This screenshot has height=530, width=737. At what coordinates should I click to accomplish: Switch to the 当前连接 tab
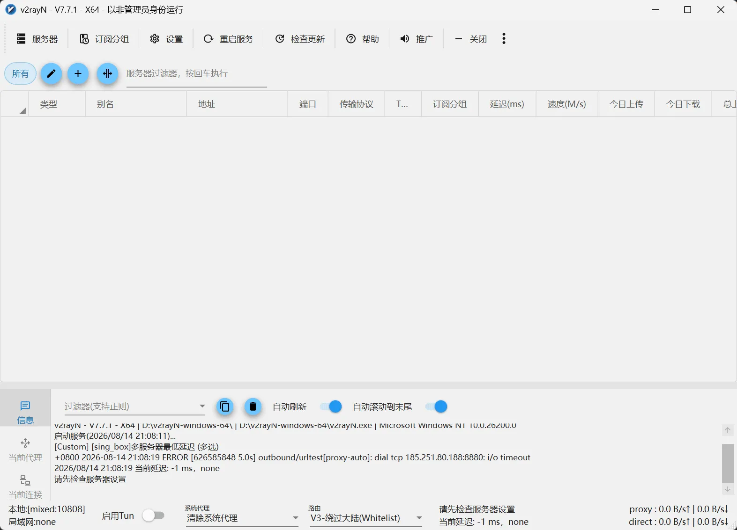pos(25,487)
